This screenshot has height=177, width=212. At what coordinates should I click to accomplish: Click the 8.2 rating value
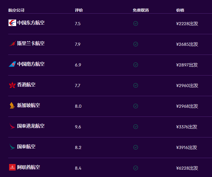click(x=78, y=148)
